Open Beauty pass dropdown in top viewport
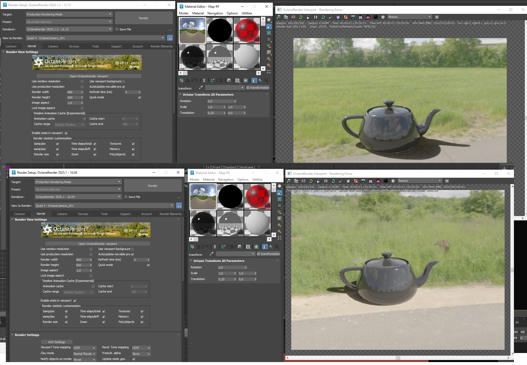This screenshot has height=365, width=527. pos(409,17)
